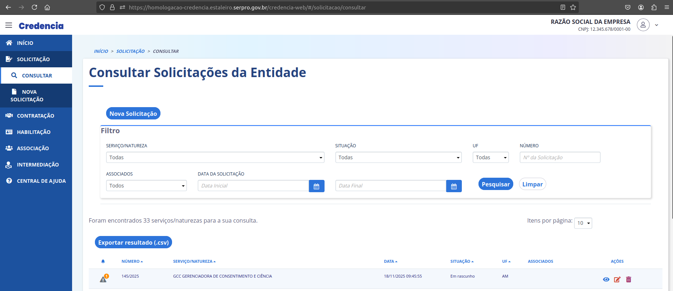
Task: Sort the table by NÚMERO column
Action: click(132, 261)
